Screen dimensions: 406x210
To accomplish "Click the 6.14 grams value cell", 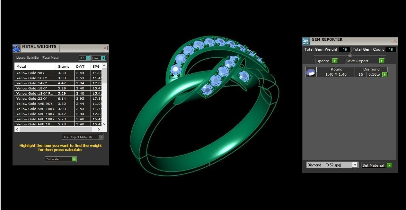I will (x=65, y=98).
